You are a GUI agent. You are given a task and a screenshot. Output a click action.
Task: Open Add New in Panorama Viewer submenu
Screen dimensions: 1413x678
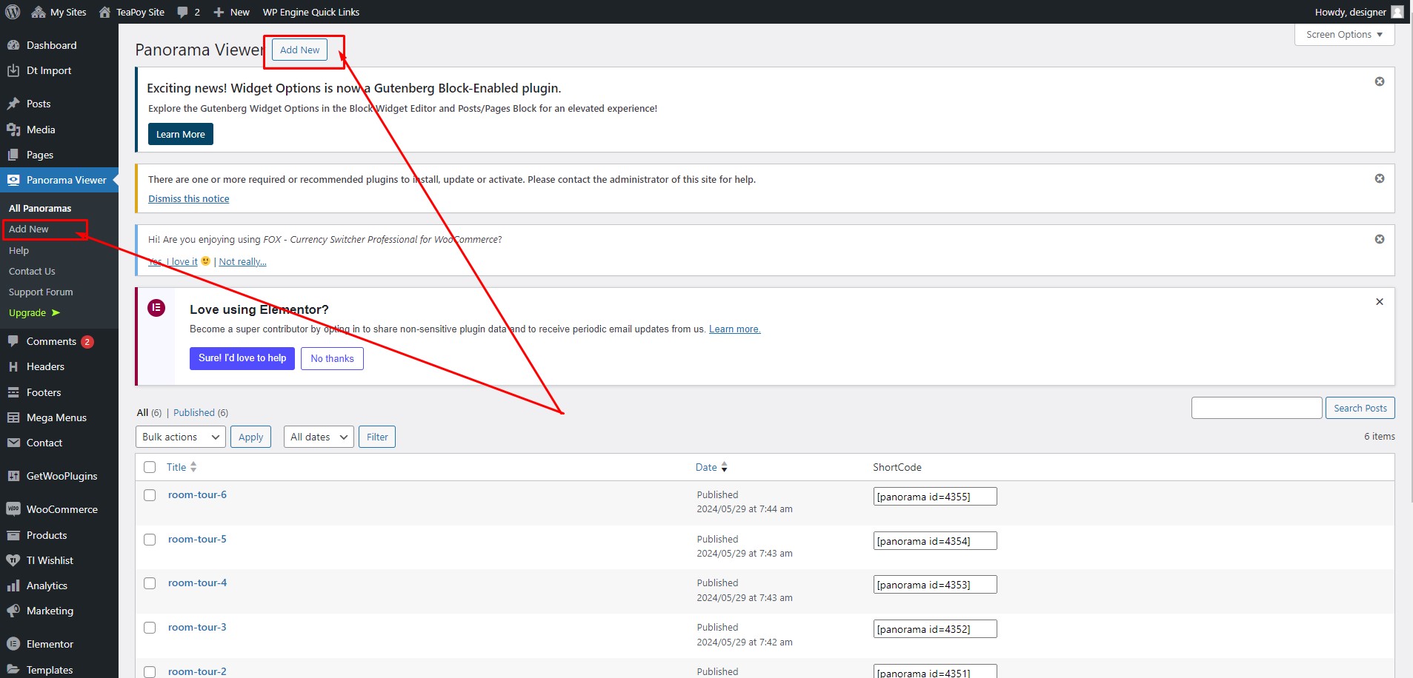pyautogui.click(x=28, y=229)
